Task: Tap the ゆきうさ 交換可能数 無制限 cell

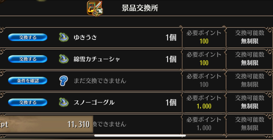Action: [x=250, y=37]
